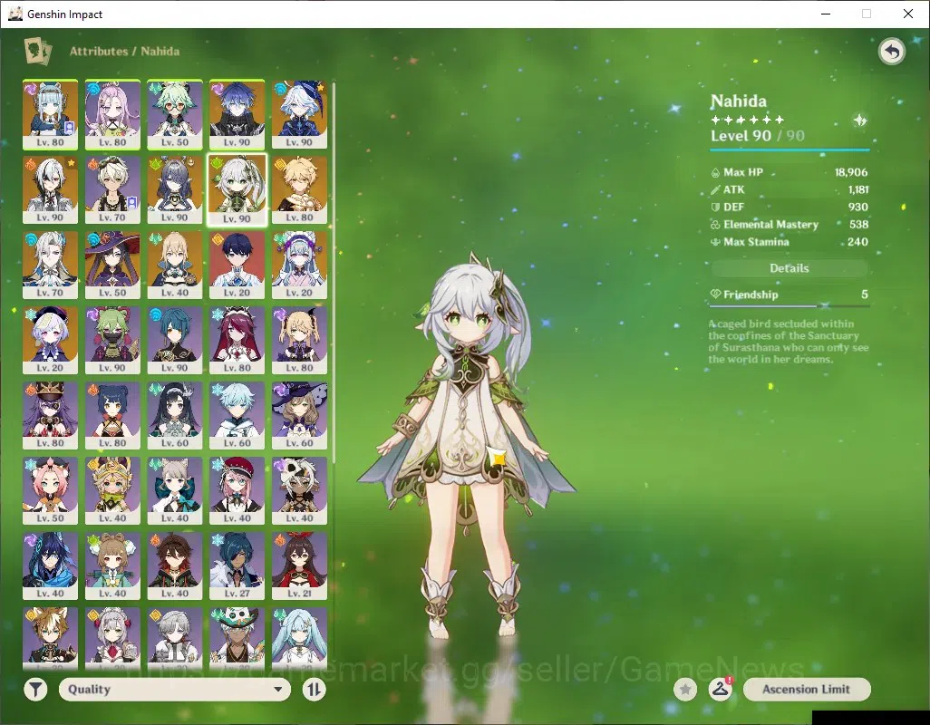Select Furina's portrait Lv. 90
This screenshot has width=930, height=725.
(299, 114)
